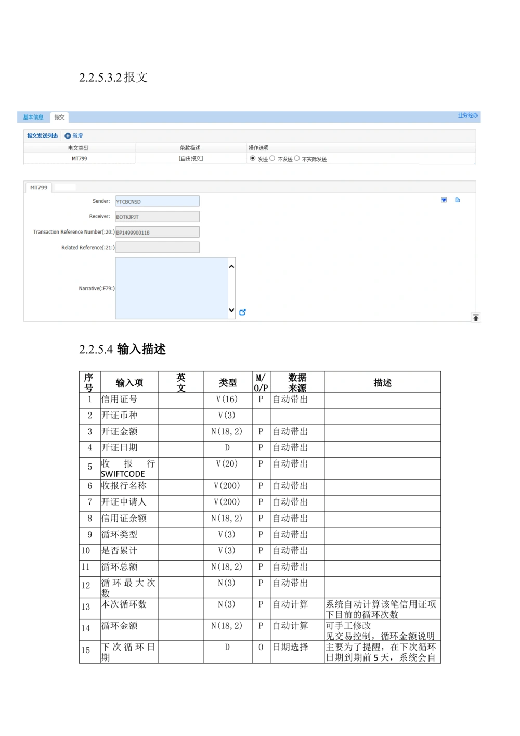This screenshot has width=520, height=736.
Task: Open the 业务经办 link
Action: click(467, 115)
